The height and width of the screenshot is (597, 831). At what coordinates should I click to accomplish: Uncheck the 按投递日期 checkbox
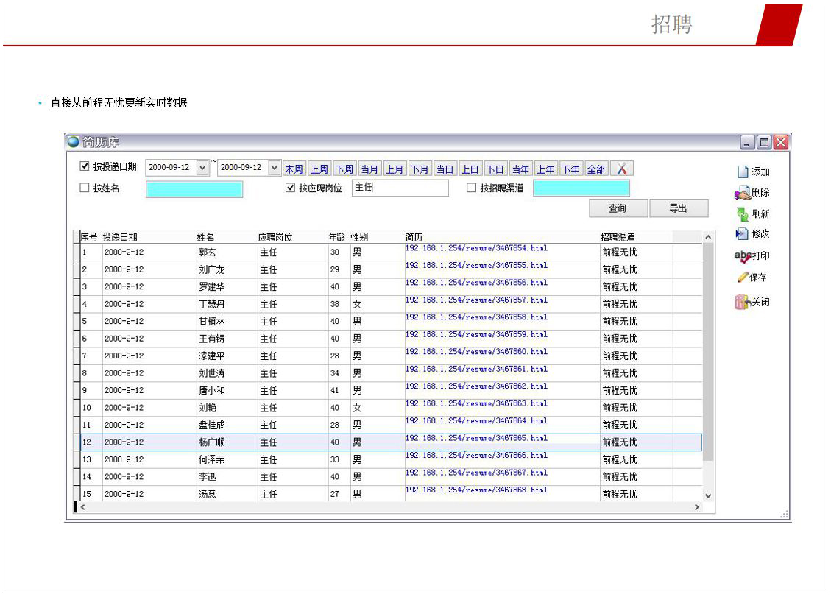coord(85,166)
